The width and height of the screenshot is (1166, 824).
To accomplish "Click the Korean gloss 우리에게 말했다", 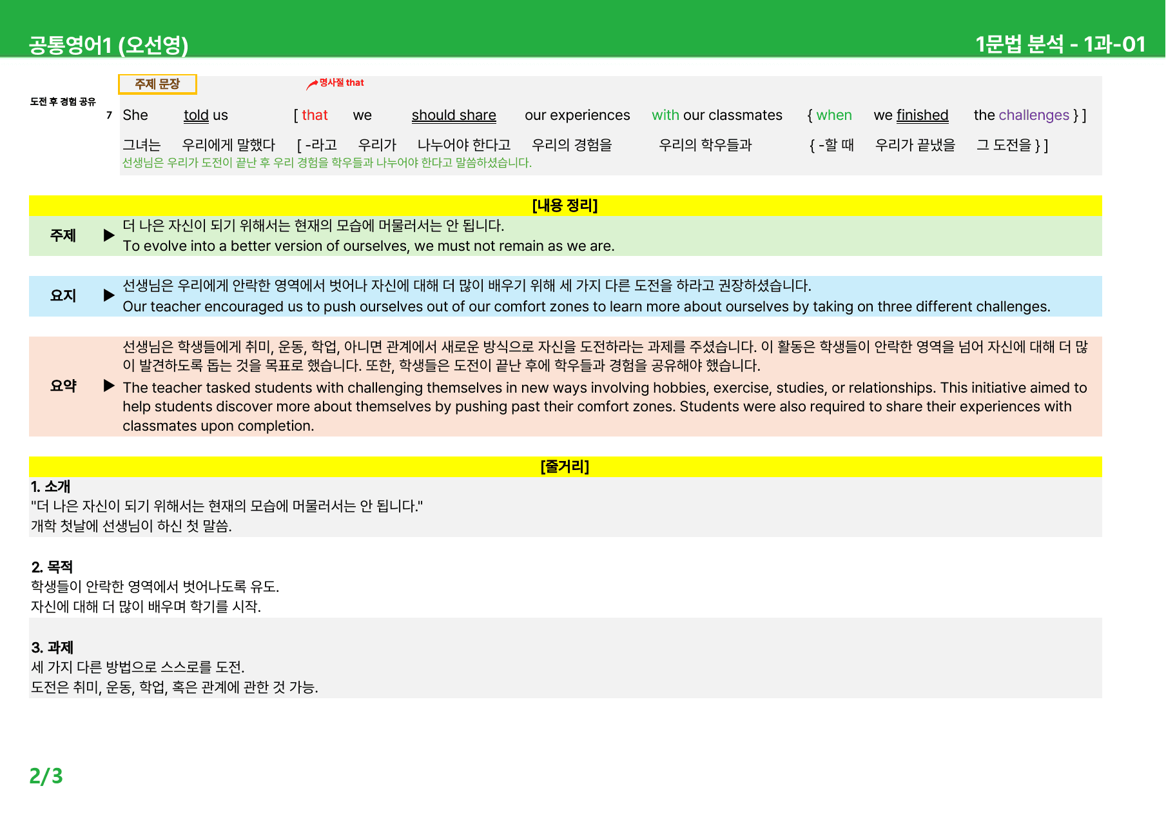I will click(228, 145).
